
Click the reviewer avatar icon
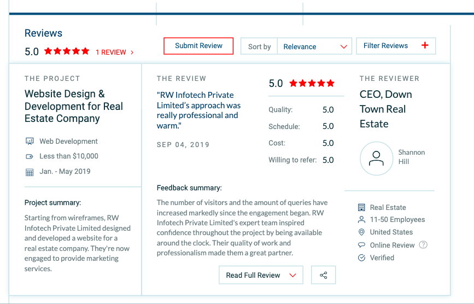click(x=376, y=159)
